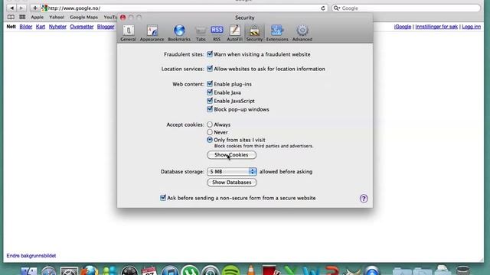Open the RSS preferences pane
490x275 pixels.
pos(217,33)
